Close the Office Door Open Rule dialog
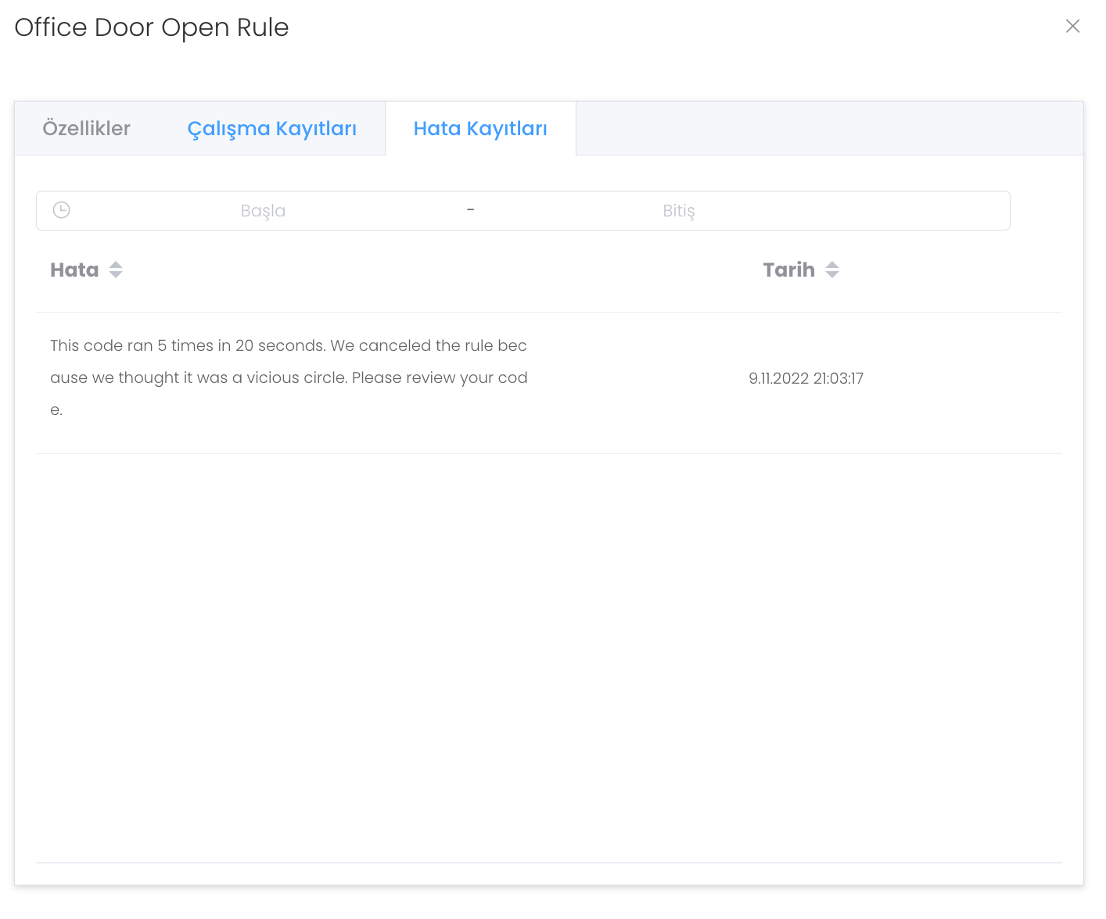 tap(1072, 27)
